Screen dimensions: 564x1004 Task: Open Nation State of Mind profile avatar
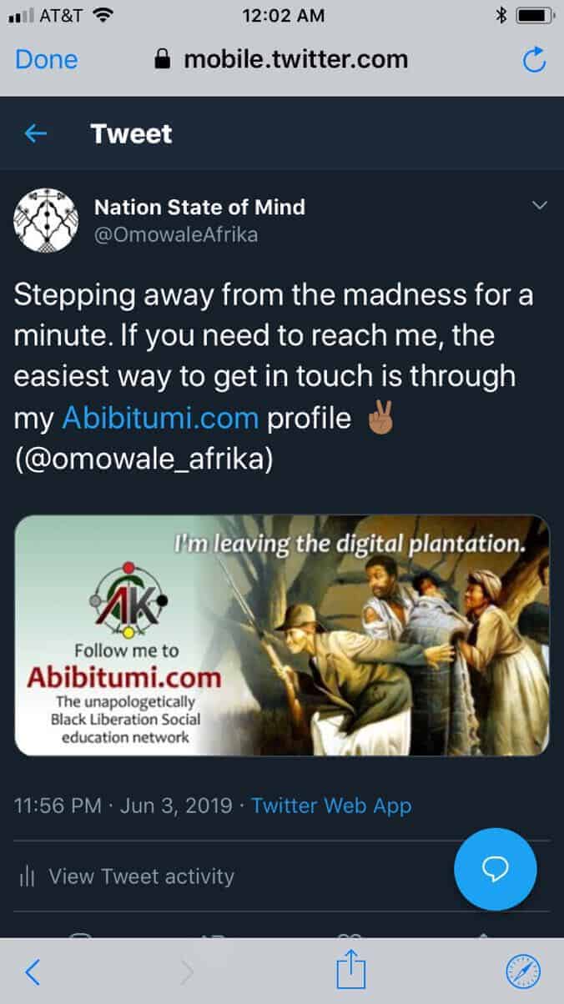pos(47,220)
